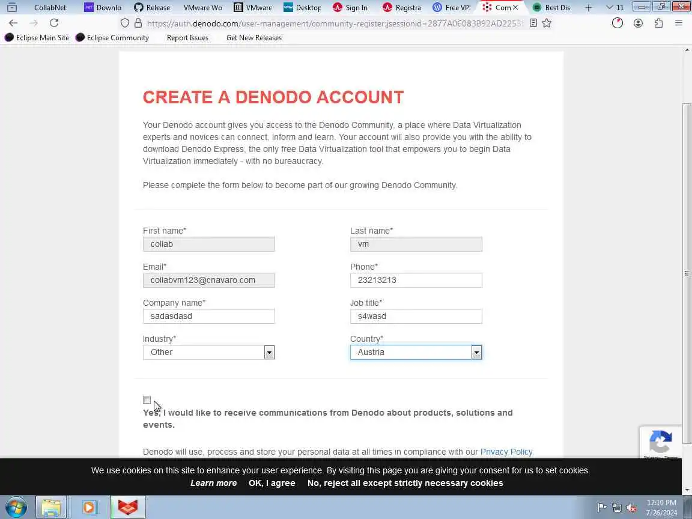692x519 pixels.
Task: Switch to the Registra tab
Action: pyautogui.click(x=402, y=7)
